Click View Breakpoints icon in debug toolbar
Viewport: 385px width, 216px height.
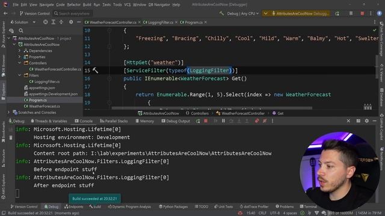257,121
